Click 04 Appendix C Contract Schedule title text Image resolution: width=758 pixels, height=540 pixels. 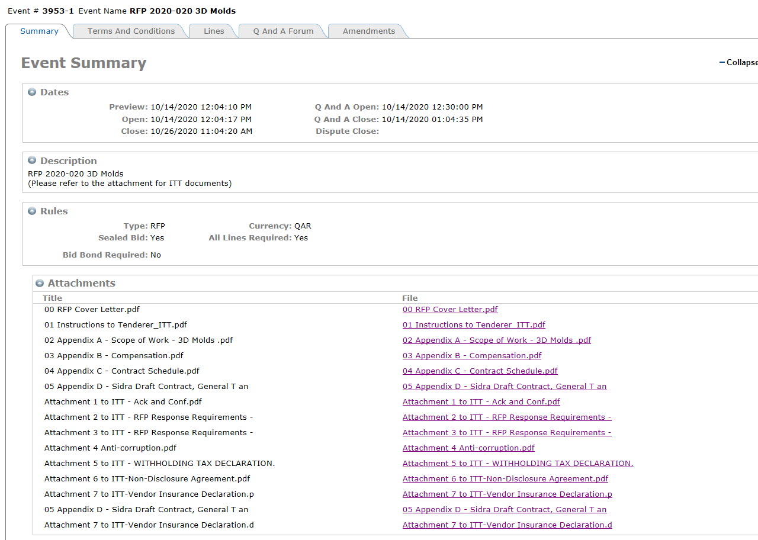click(x=122, y=371)
